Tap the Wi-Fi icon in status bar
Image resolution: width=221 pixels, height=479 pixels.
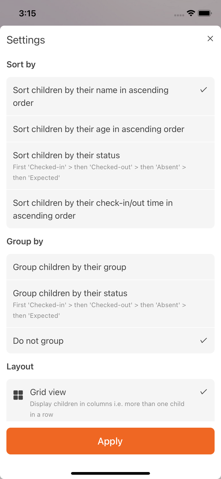pos(191,13)
